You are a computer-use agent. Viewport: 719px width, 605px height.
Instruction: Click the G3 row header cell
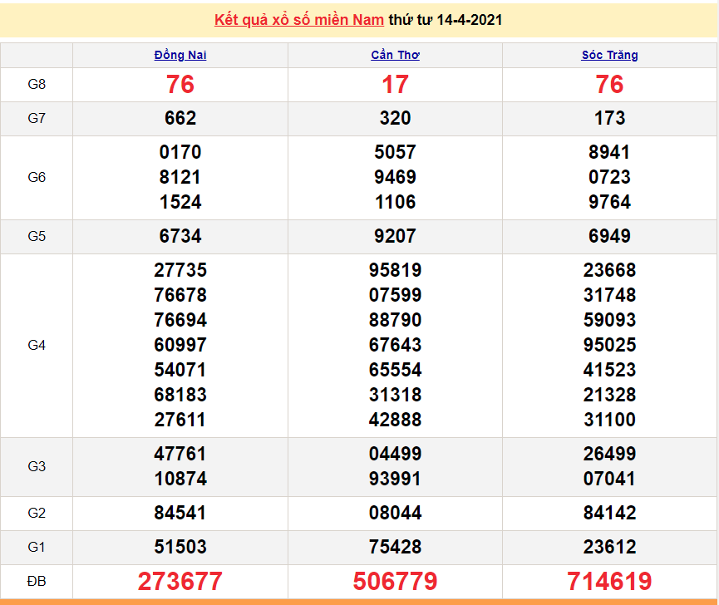point(37,467)
